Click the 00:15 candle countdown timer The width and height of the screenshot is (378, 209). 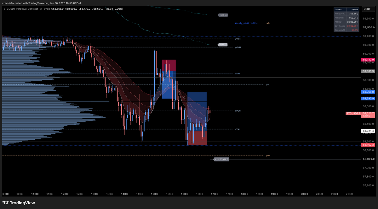point(366,116)
